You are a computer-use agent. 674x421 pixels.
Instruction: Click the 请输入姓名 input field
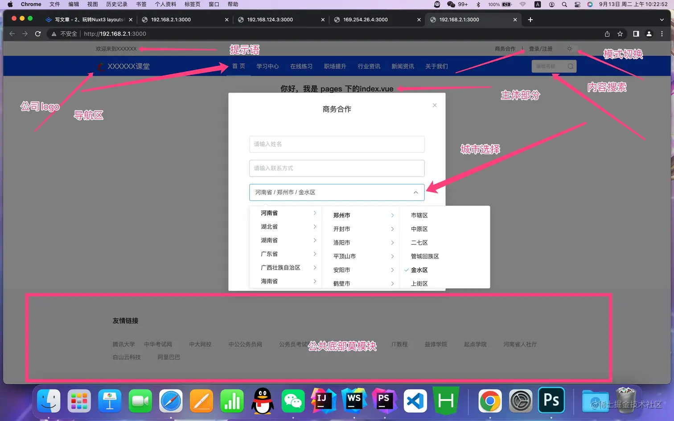[336, 144]
